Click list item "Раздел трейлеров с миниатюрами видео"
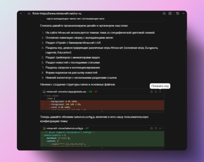This screenshot has height=162, width=204. tap(73, 58)
